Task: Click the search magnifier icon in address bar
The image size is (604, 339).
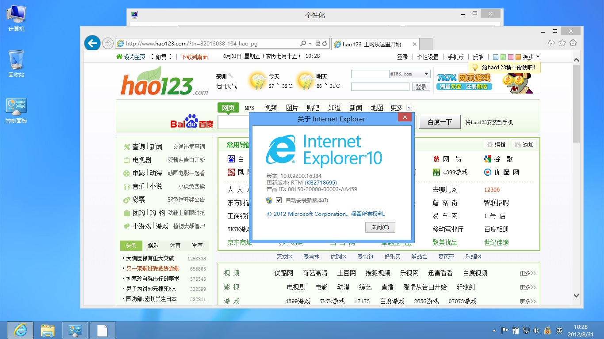Action: [x=303, y=44]
